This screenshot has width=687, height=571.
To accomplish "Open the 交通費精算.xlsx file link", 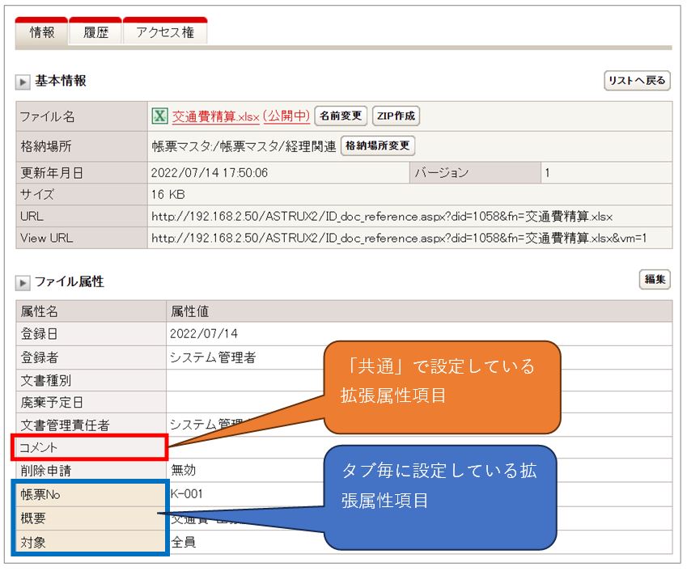I will (215, 116).
